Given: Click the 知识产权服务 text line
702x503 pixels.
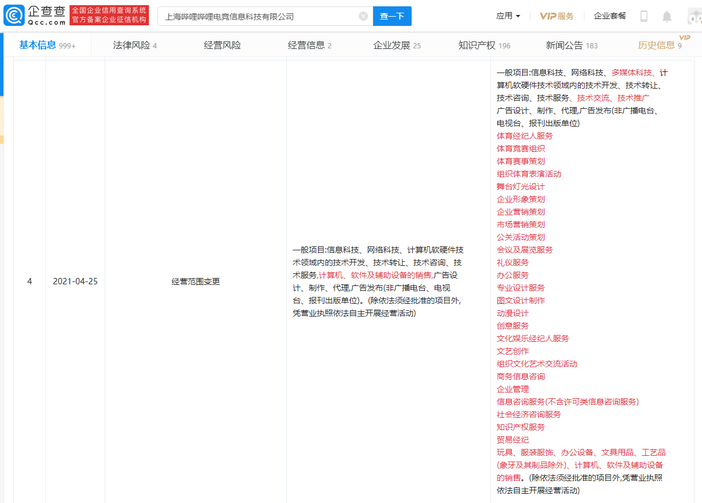Looking at the screenshot, I should pyautogui.click(x=521, y=427).
